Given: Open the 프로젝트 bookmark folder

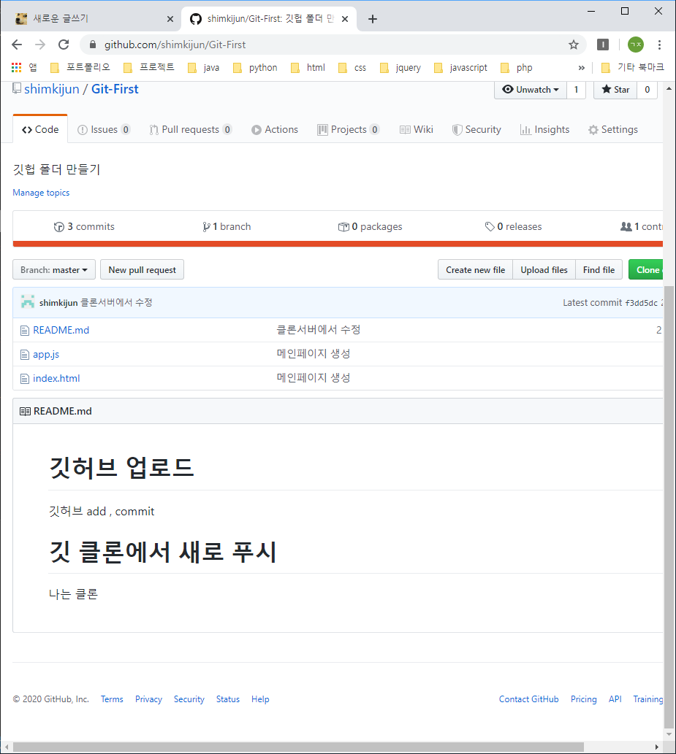Looking at the screenshot, I should [149, 67].
